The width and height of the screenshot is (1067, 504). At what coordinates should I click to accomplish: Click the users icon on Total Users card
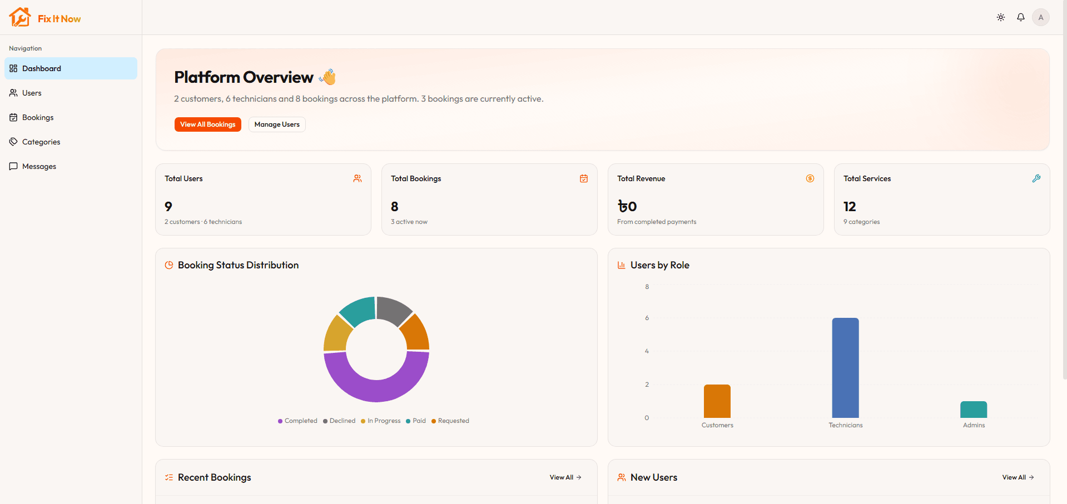point(358,178)
